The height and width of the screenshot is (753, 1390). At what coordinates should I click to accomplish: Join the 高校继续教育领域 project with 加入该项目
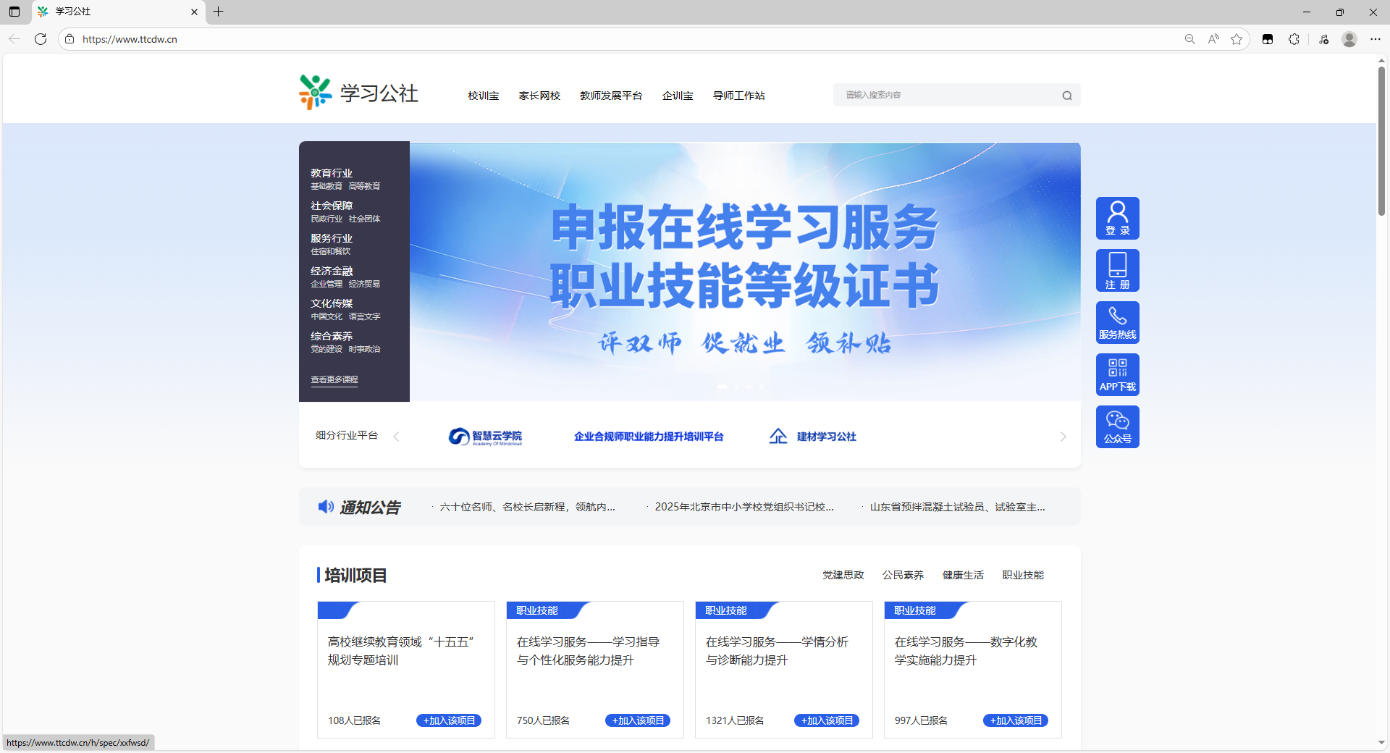tap(449, 720)
